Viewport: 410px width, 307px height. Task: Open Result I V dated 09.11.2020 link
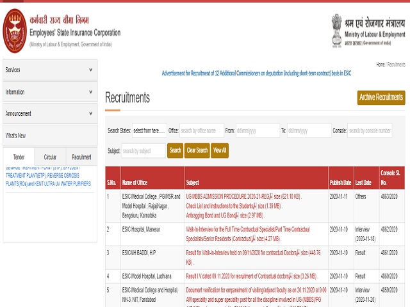tap(237, 276)
